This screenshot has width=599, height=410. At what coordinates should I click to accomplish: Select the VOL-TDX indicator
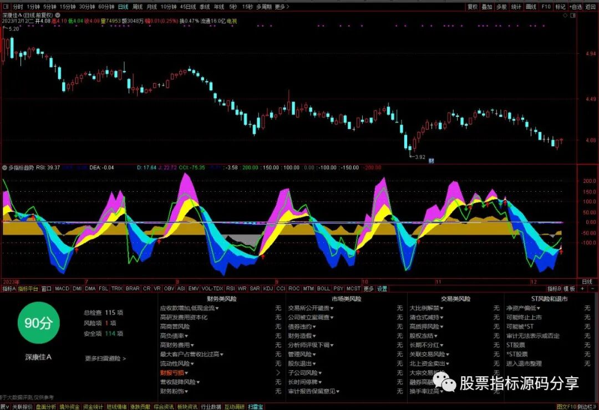(212, 289)
